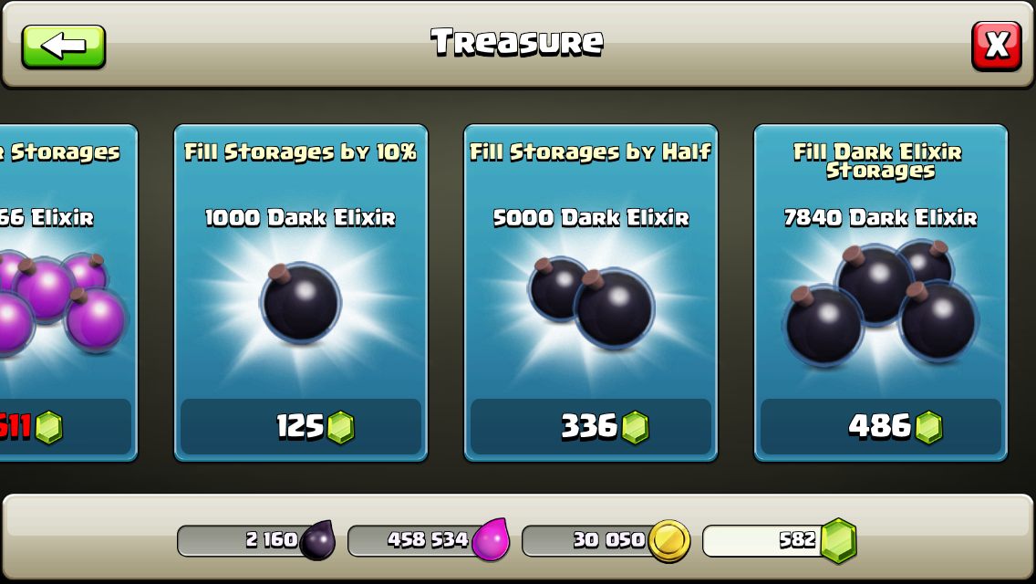
Task: Open the Fill Storages by Half card title
Action: [x=591, y=152]
